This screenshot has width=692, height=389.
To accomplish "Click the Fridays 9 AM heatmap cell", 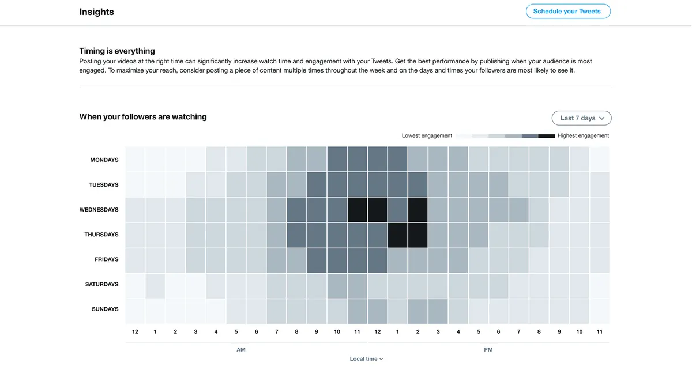I will (x=317, y=260).
